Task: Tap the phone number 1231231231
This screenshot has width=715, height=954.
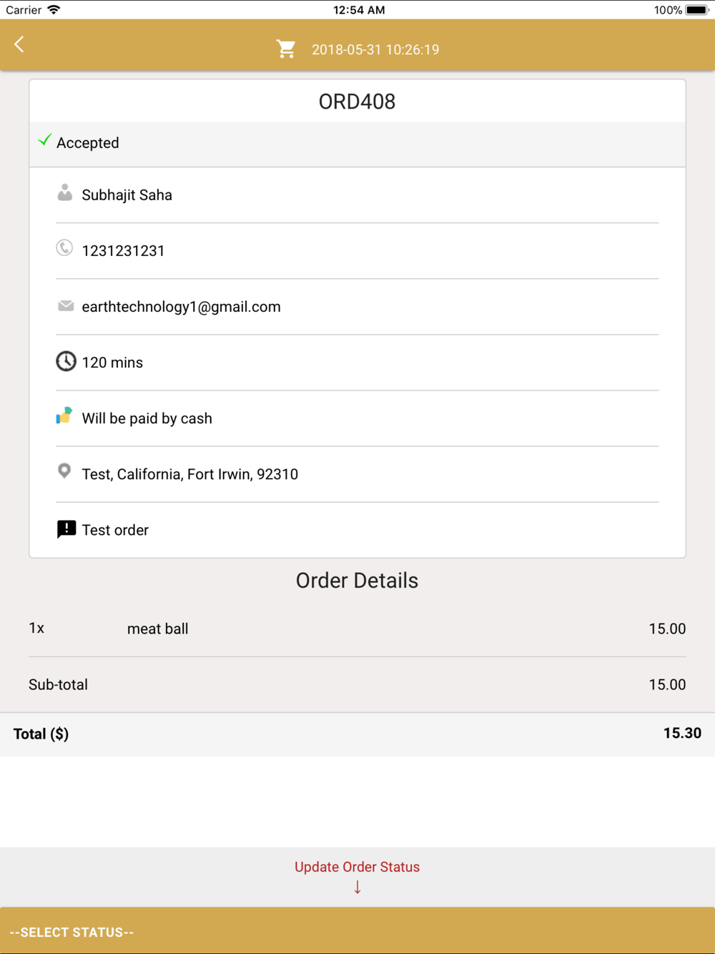Action: [x=123, y=251]
